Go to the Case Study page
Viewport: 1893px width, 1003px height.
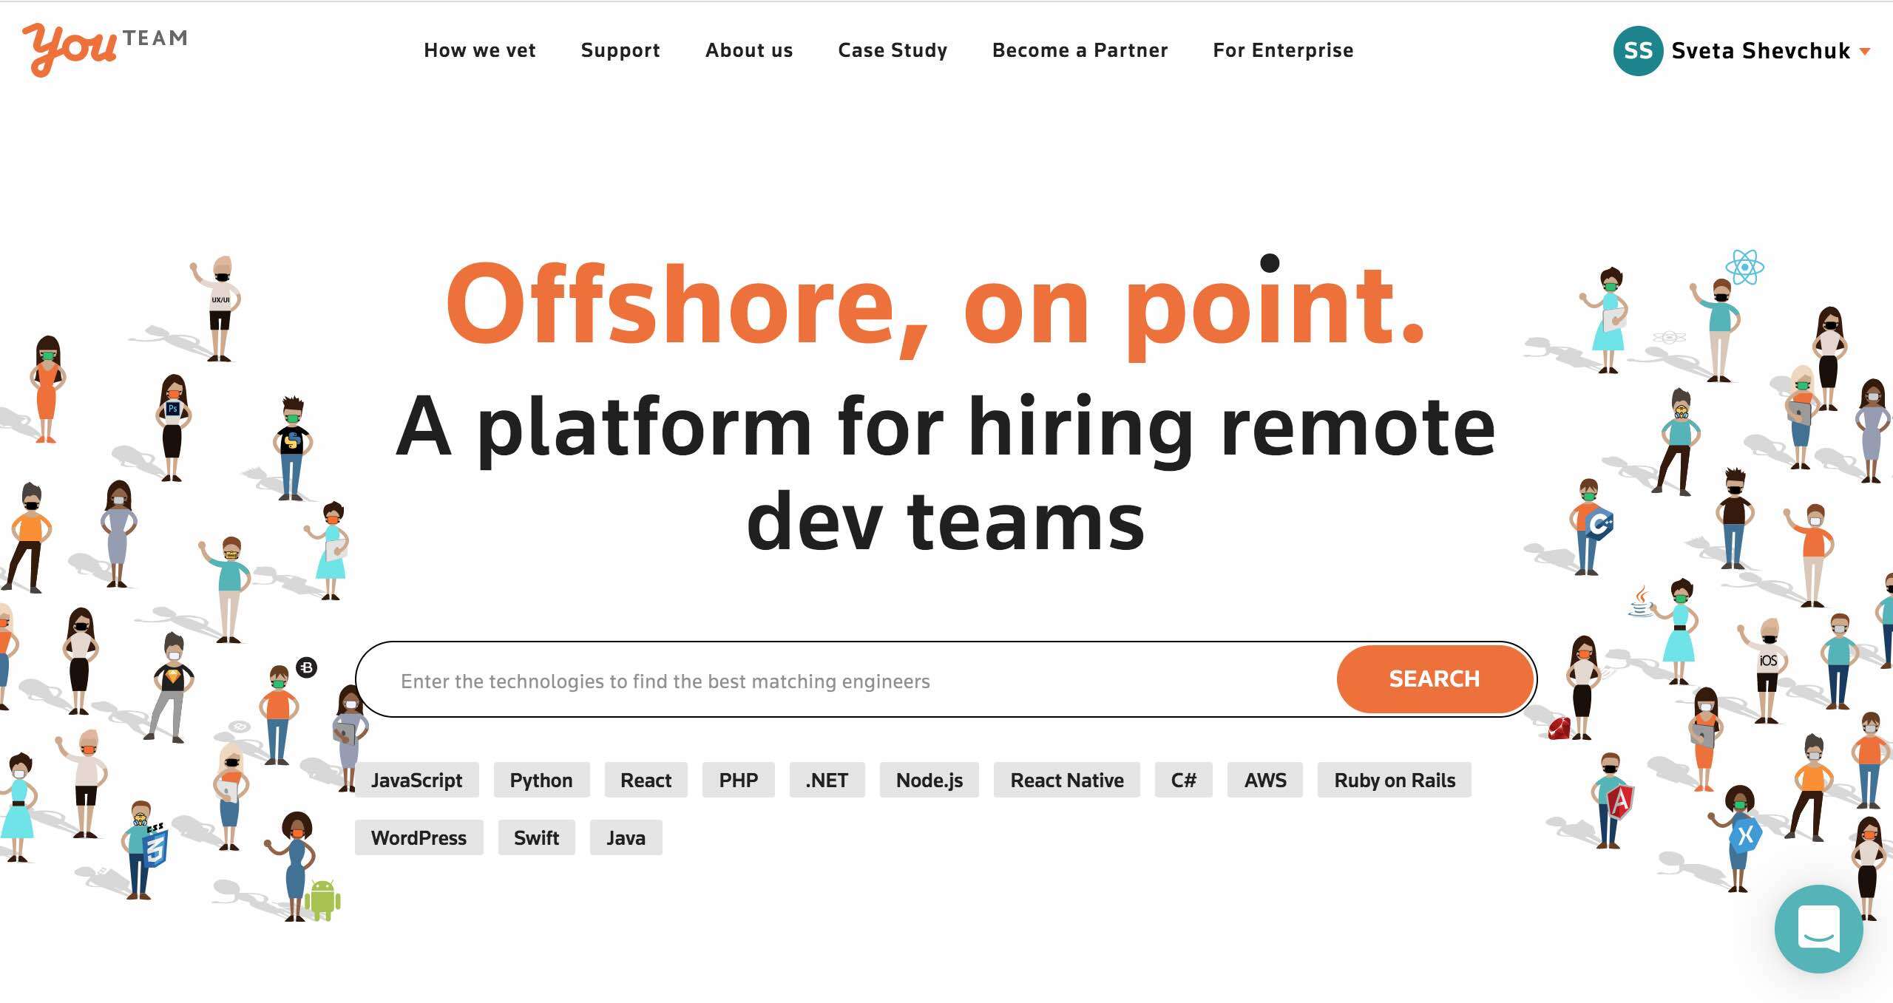tap(892, 50)
